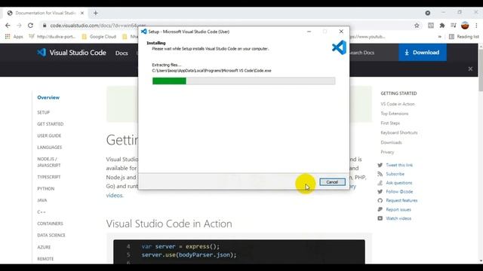Click the installation progress bar
Image resolution: width=483 pixels, height=271 pixels.
click(244, 81)
